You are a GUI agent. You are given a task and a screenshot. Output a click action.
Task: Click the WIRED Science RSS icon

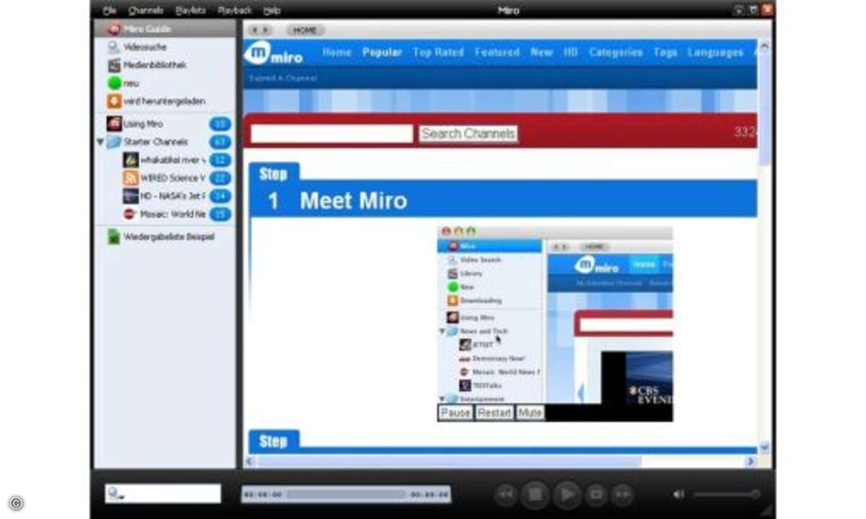pos(131,178)
